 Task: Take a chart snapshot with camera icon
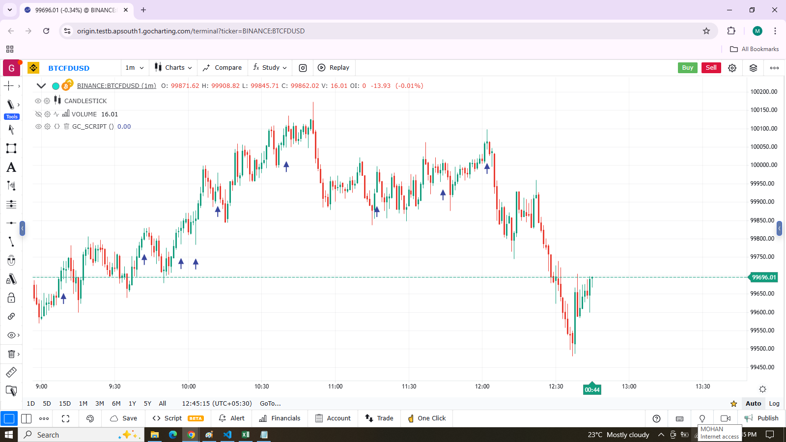[x=303, y=68]
